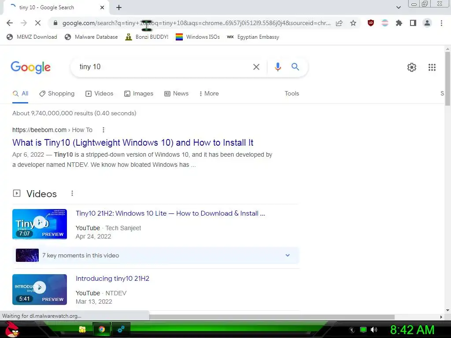Stop loading the page with the X button
The width and height of the screenshot is (451, 338).
tap(38, 23)
